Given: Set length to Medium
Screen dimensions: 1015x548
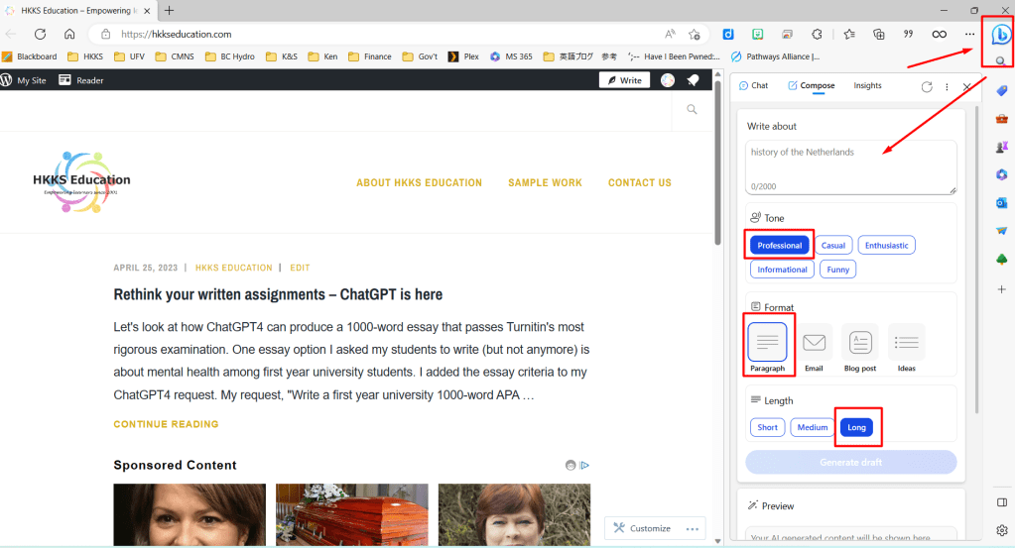Looking at the screenshot, I should [812, 427].
